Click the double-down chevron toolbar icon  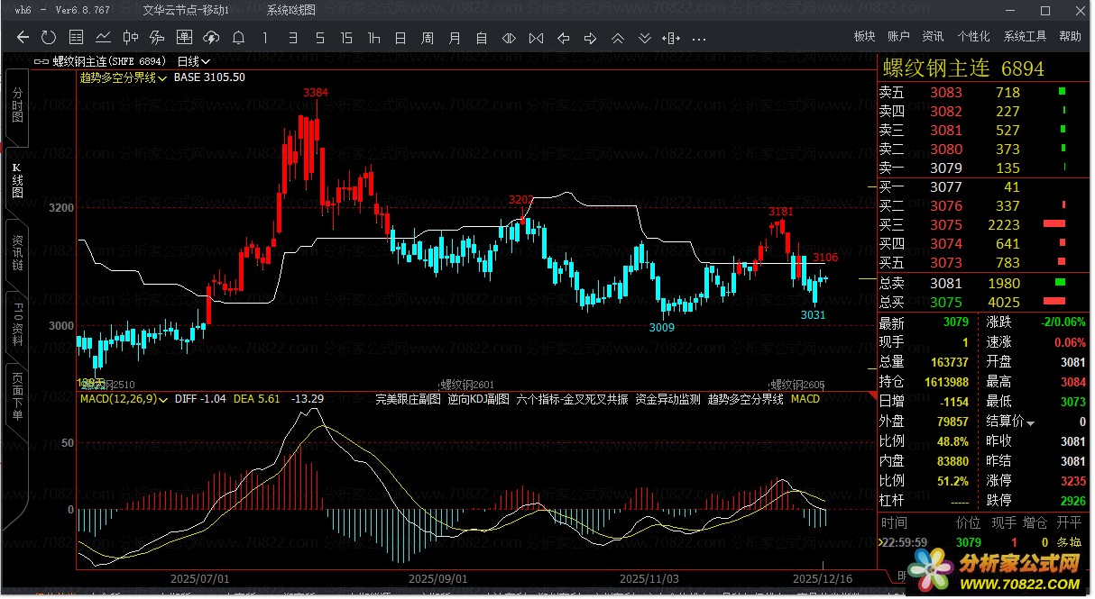pyautogui.click(x=644, y=38)
